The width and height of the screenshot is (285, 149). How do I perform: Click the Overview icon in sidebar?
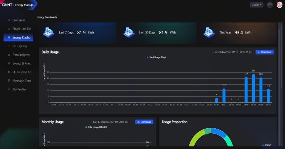point(9,20)
